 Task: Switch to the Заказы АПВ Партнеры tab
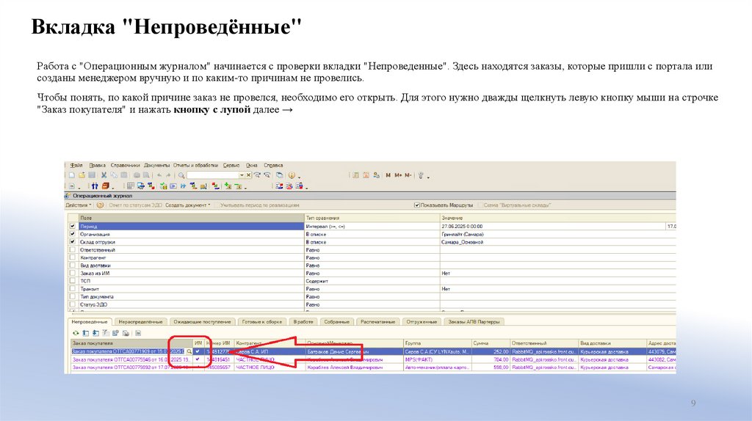[x=474, y=322]
